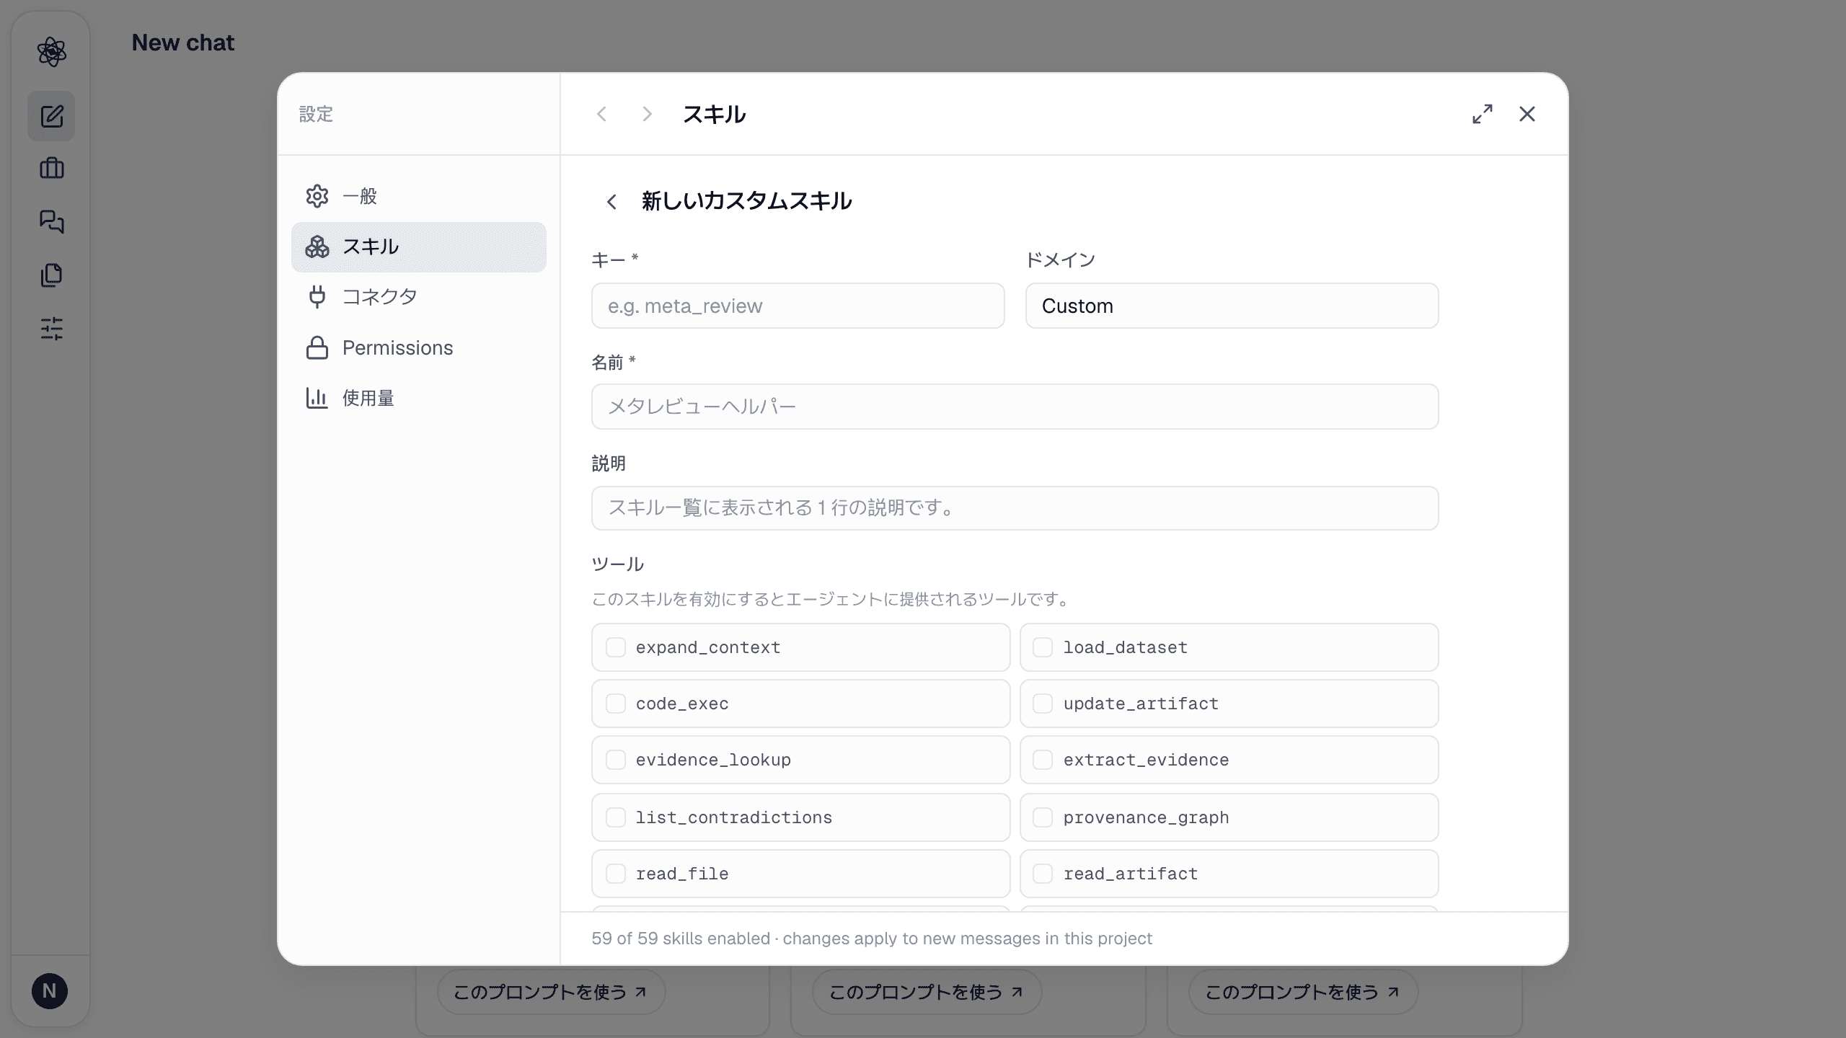Select スキル settings section

click(x=418, y=247)
